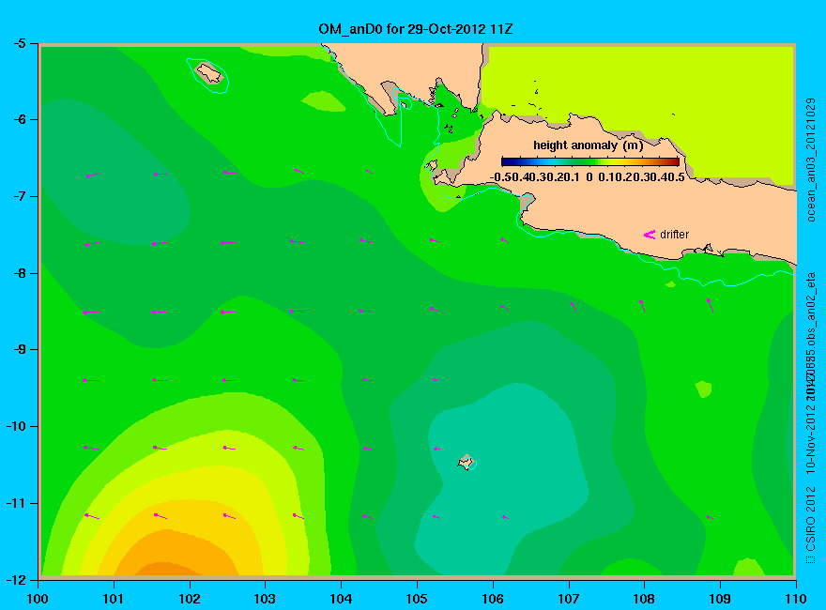Viewport: 826px width, 610px height.
Task: Click longitude axis label 102
Action: (x=189, y=599)
